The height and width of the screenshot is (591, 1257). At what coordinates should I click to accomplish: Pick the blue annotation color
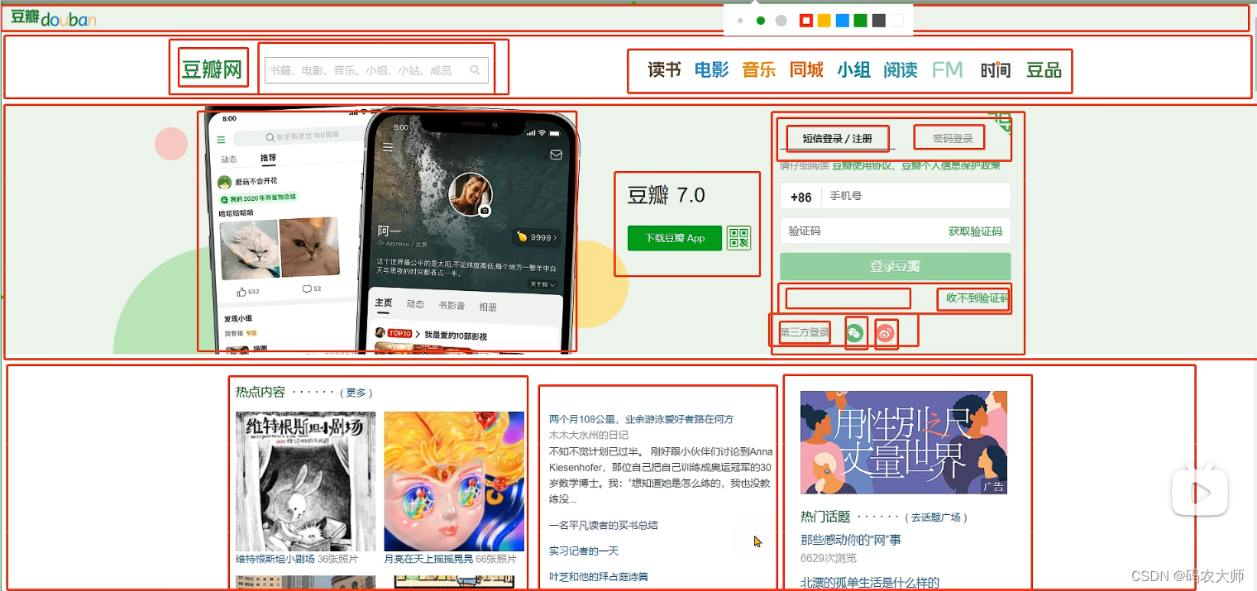tap(843, 21)
